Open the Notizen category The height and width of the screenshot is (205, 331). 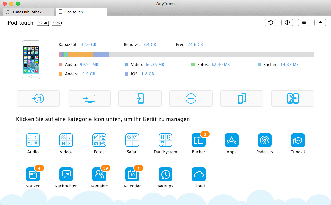pos(33,174)
